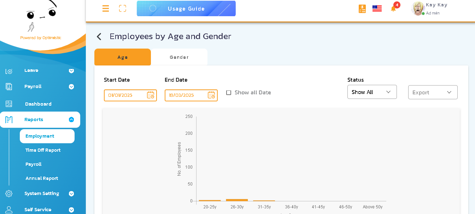The width and height of the screenshot is (475, 214).
Task: Open the orange checklist icon in header
Action: 362,9
